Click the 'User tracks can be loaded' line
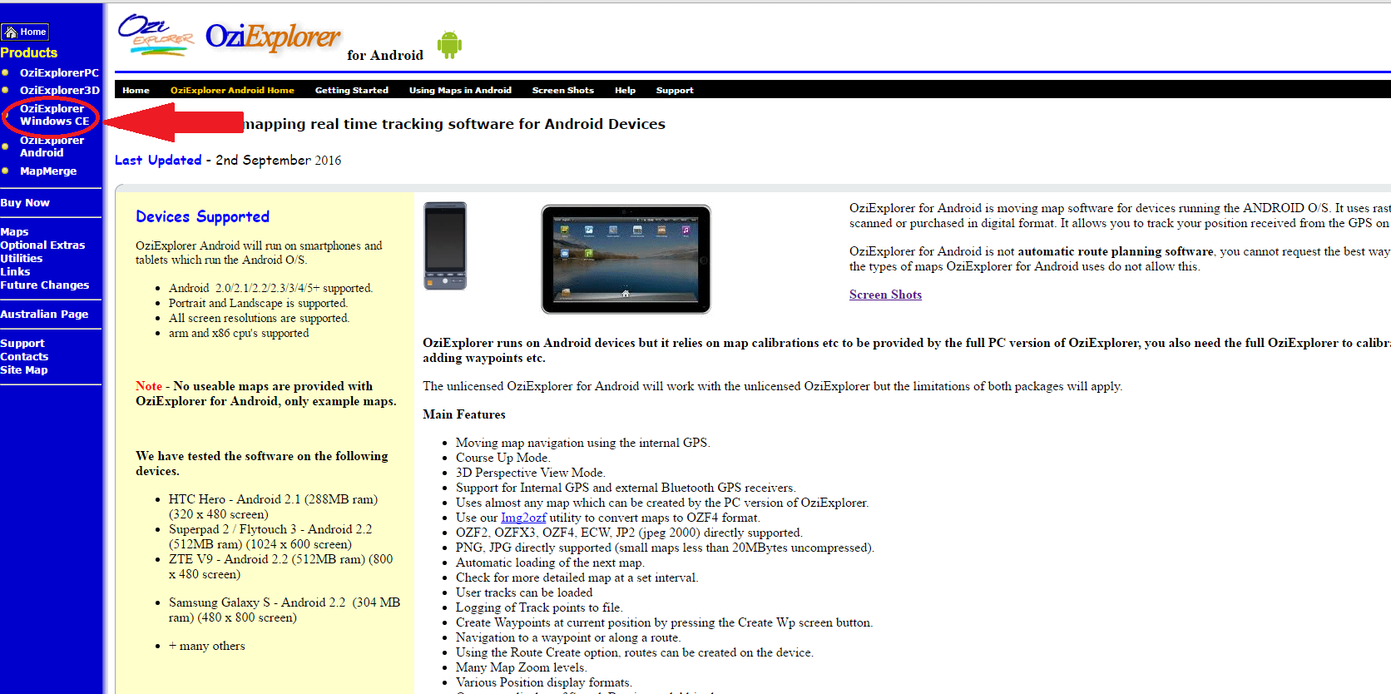 tap(524, 592)
